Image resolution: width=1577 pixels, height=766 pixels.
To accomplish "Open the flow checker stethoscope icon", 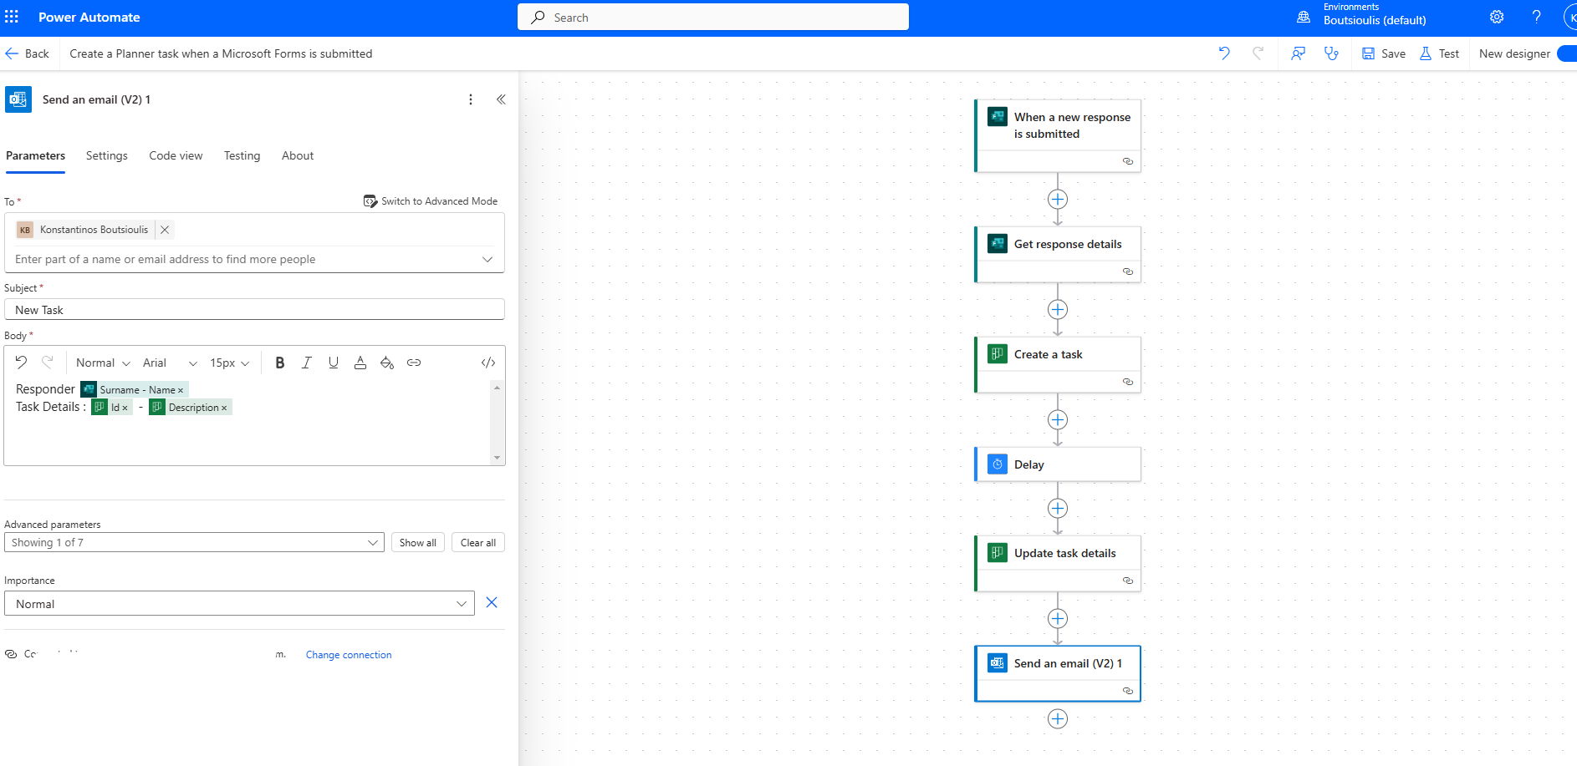I will [1331, 53].
